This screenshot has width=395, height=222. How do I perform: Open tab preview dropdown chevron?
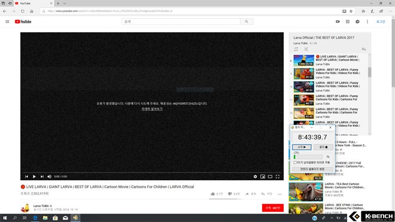click(65, 3)
